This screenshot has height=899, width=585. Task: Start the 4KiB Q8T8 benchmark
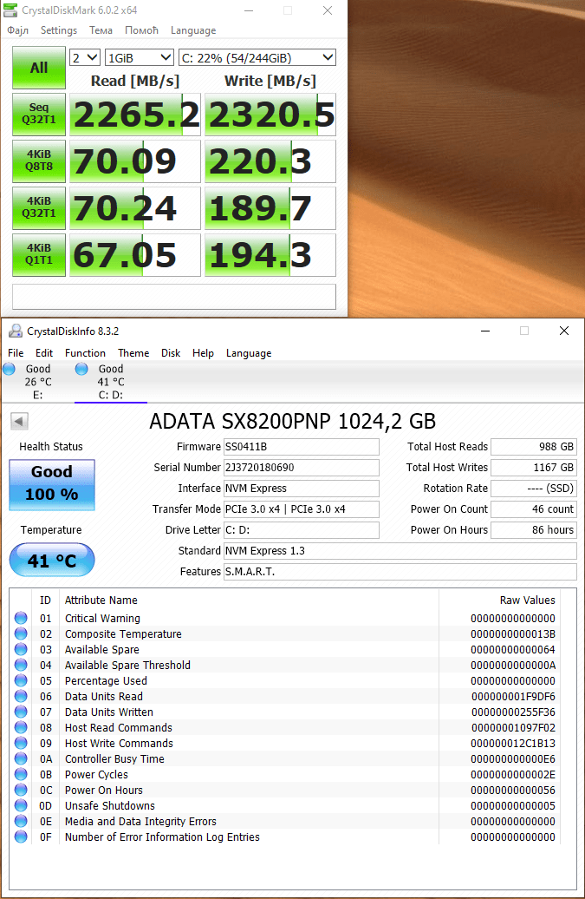click(39, 161)
